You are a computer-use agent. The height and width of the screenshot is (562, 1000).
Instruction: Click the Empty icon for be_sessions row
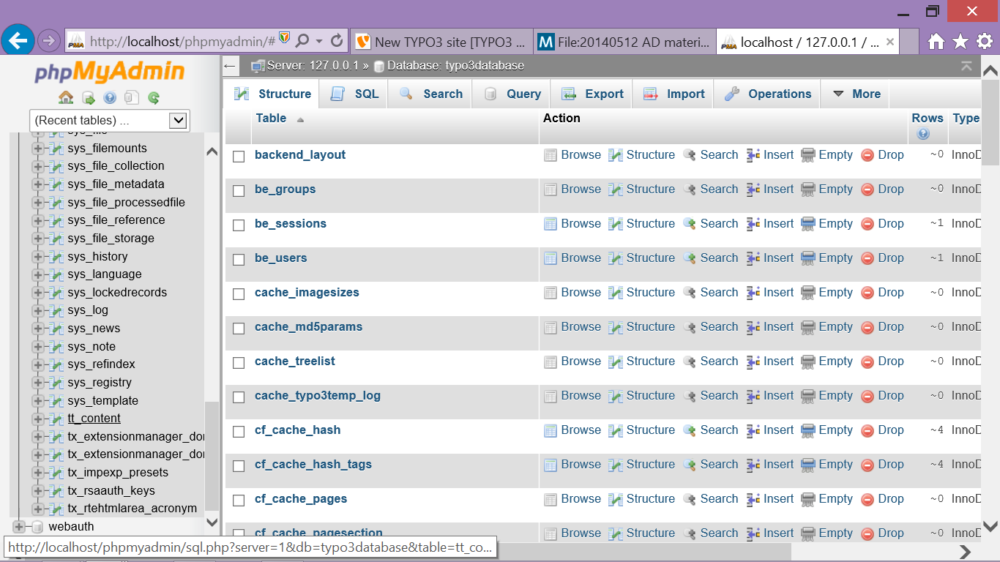(808, 224)
